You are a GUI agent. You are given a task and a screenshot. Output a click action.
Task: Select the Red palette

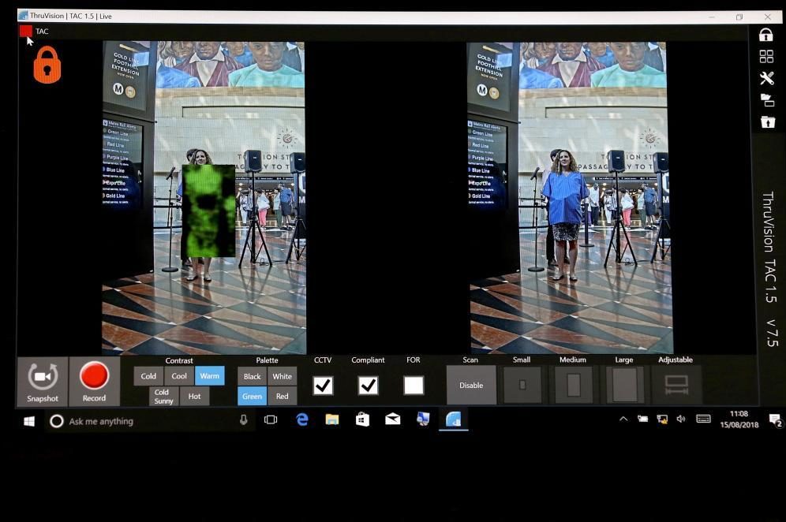(x=283, y=397)
